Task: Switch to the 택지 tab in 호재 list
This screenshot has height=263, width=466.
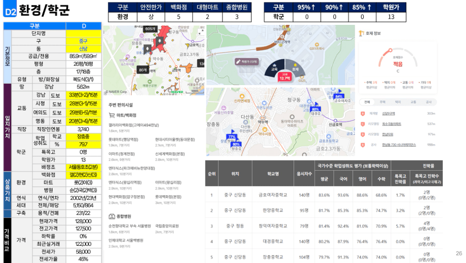Action: [x=398, y=102]
